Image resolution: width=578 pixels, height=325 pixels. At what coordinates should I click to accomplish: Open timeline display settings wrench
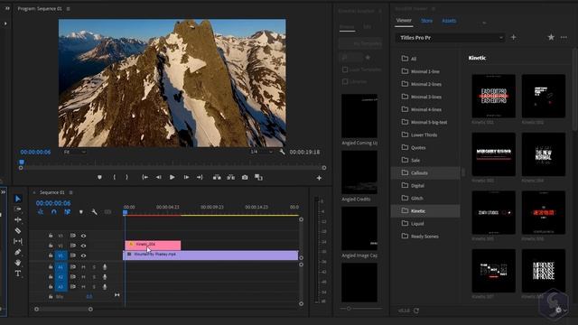point(94,212)
